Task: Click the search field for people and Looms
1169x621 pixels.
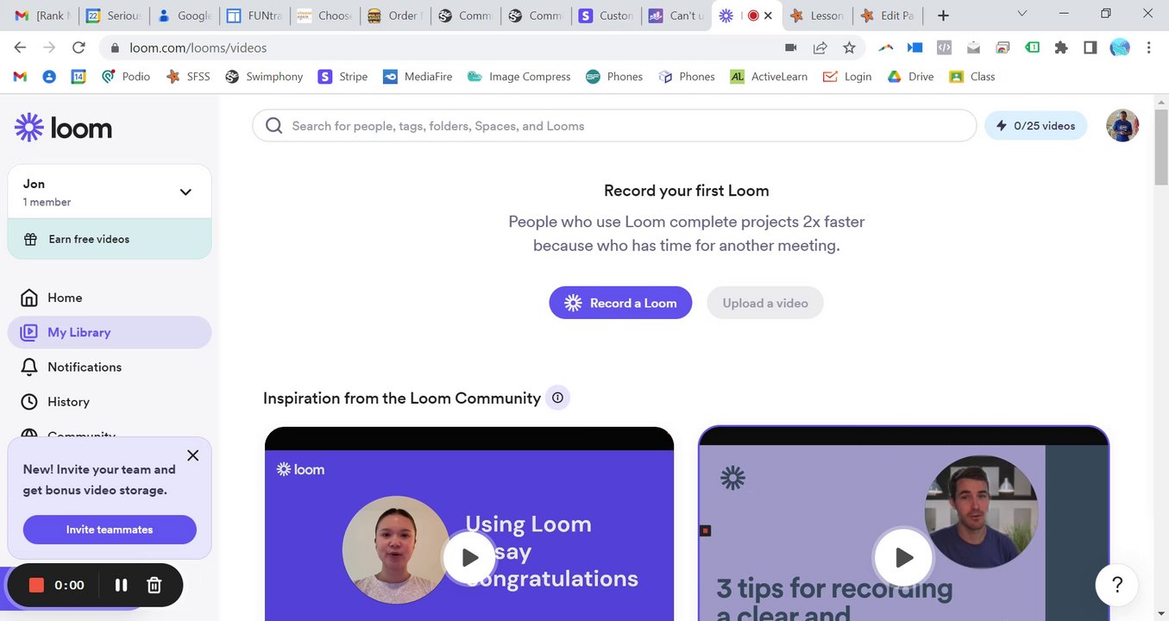Action: tap(614, 126)
